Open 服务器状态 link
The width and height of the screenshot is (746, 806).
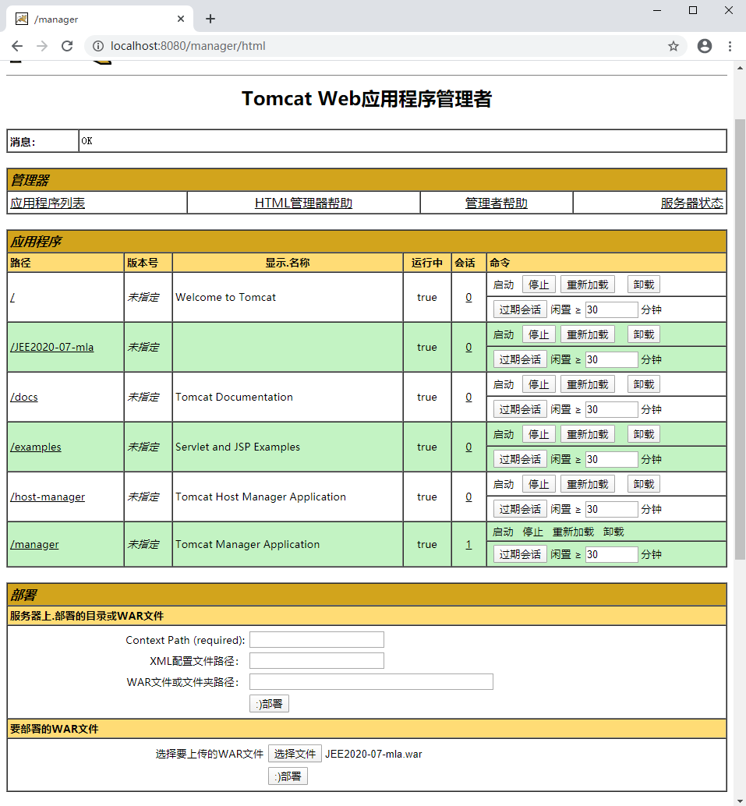click(691, 203)
